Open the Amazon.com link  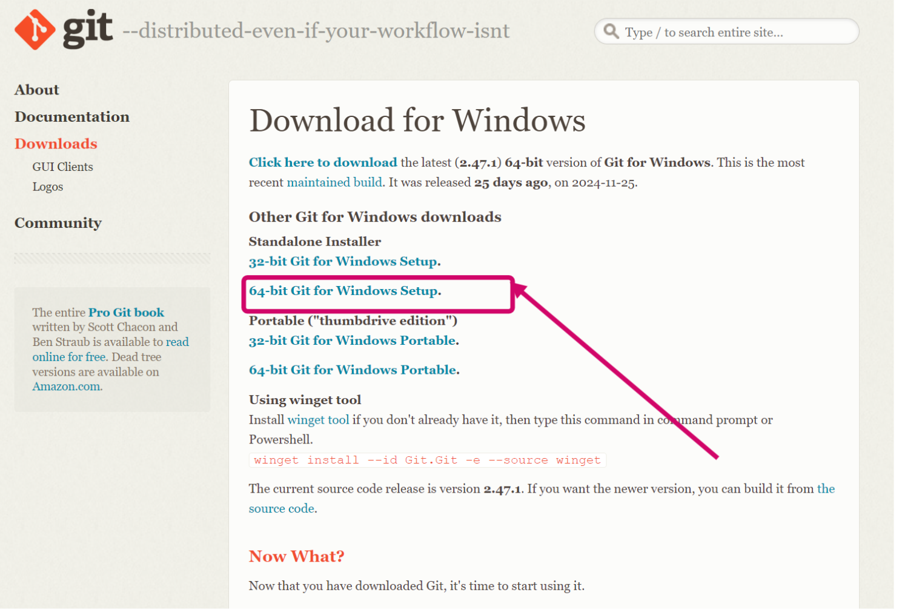(65, 386)
